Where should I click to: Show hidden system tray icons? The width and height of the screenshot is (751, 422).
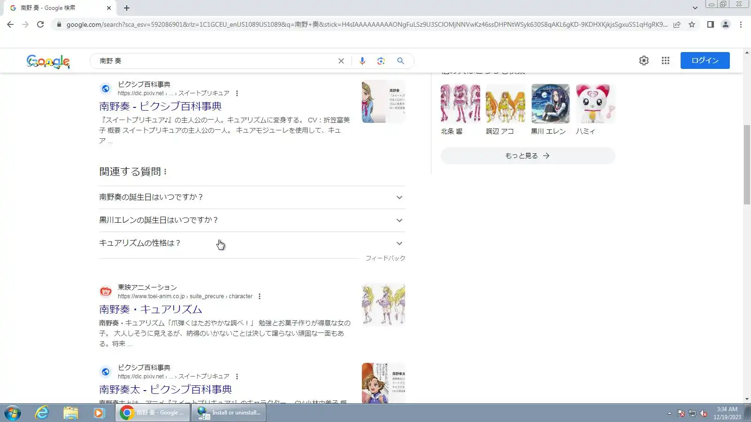[x=669, y=413]
